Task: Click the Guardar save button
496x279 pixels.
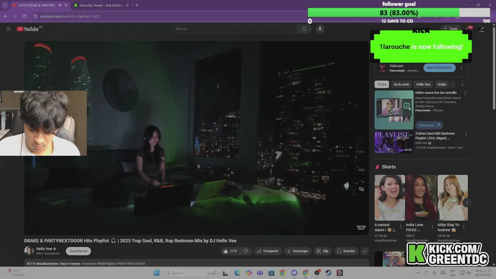Action: click(346, 251)
